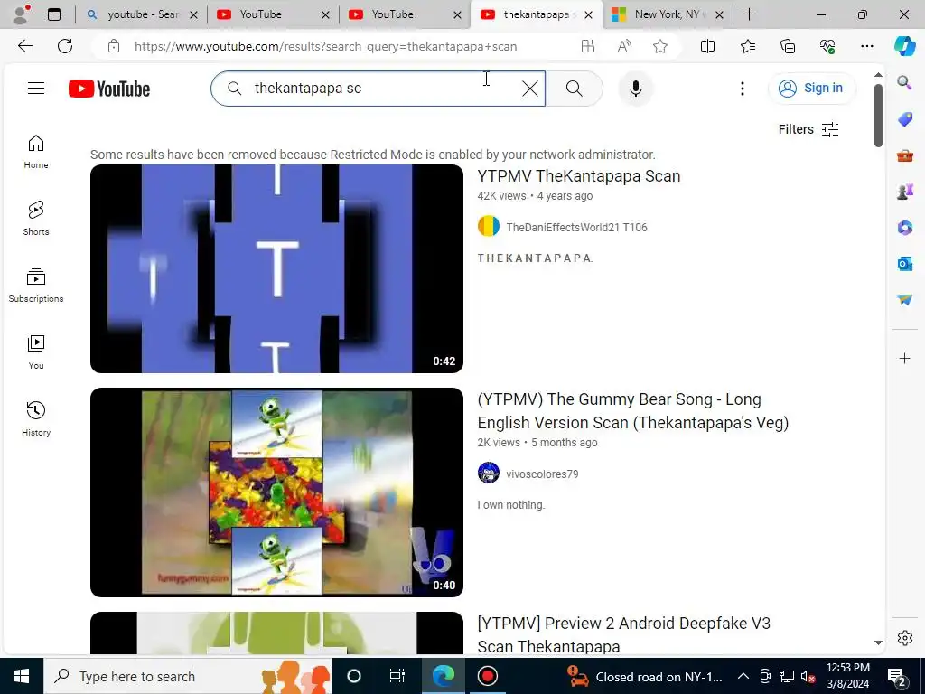Image resolution: width=925 pixels, height=694 pixels.
Task: Sign in to YouTube
Action: 811,89
